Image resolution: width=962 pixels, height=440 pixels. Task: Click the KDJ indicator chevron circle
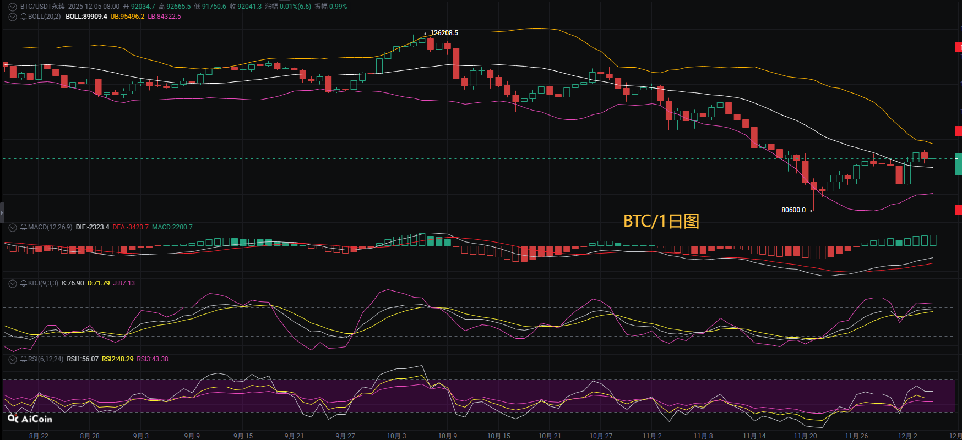pos(12,283)
